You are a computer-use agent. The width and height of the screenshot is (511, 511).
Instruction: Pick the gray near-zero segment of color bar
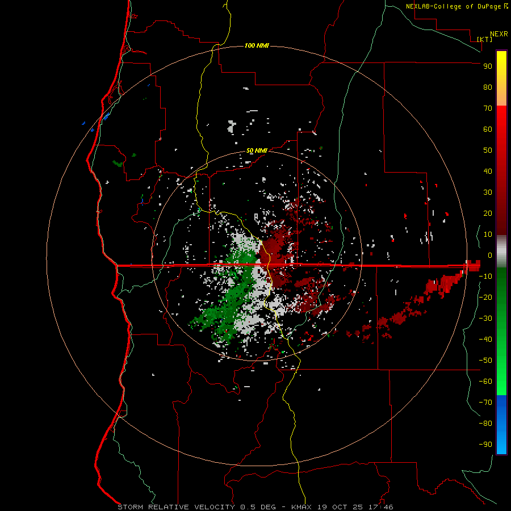(x=501, y=251)
